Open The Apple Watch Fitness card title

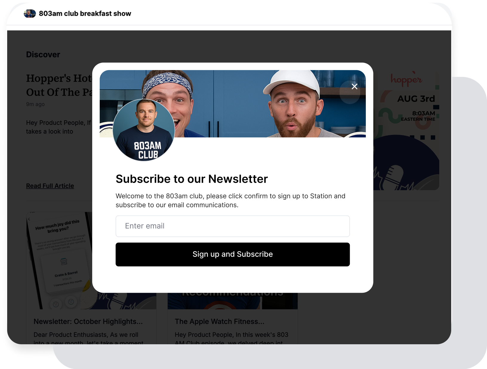[x=219, y=322]
